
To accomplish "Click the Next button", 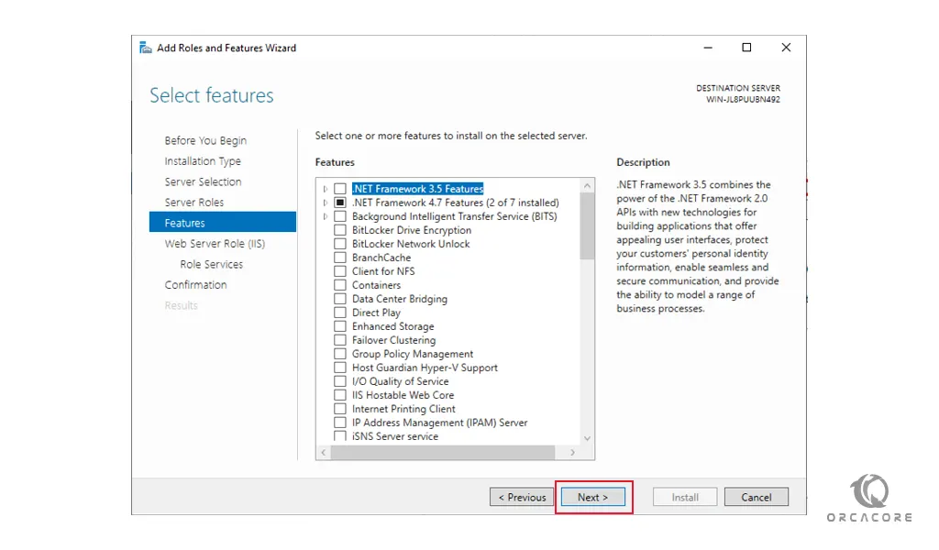I will (x=593, y=497).
